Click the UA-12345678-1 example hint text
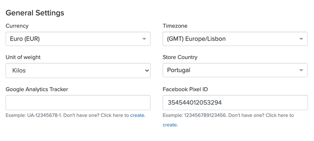This screenshot has height=141, width=314. click(44, 115)
